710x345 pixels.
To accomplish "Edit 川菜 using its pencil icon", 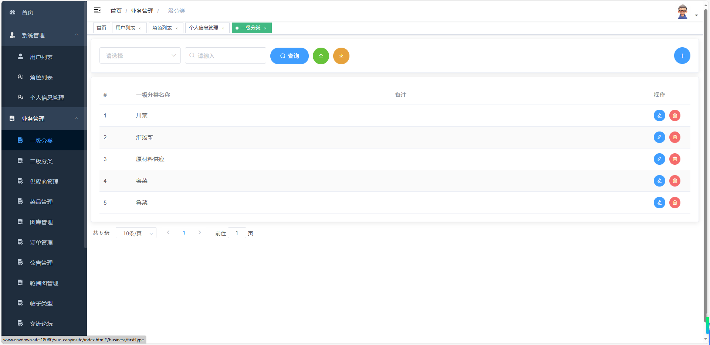I will 659,115.
